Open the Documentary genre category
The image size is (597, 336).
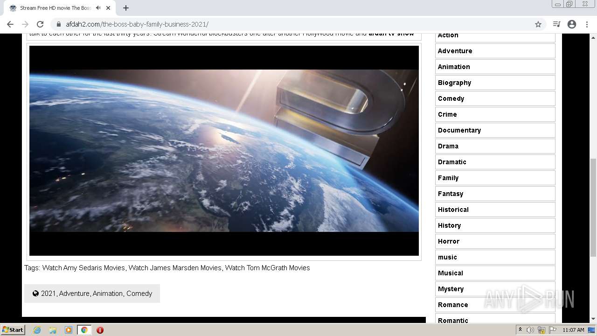click(495, 130)
